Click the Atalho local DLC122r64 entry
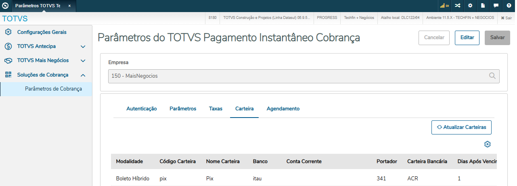Image resolution: width=517 pixels, height=186 pixels. [x=400, y=18]
